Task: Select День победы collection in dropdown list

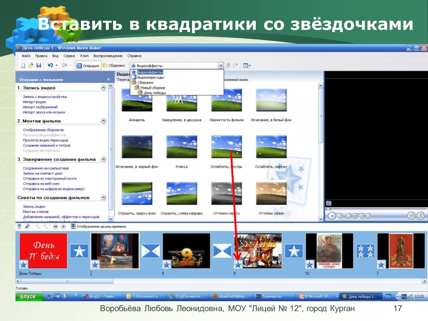Action: [x=155, y=93]
